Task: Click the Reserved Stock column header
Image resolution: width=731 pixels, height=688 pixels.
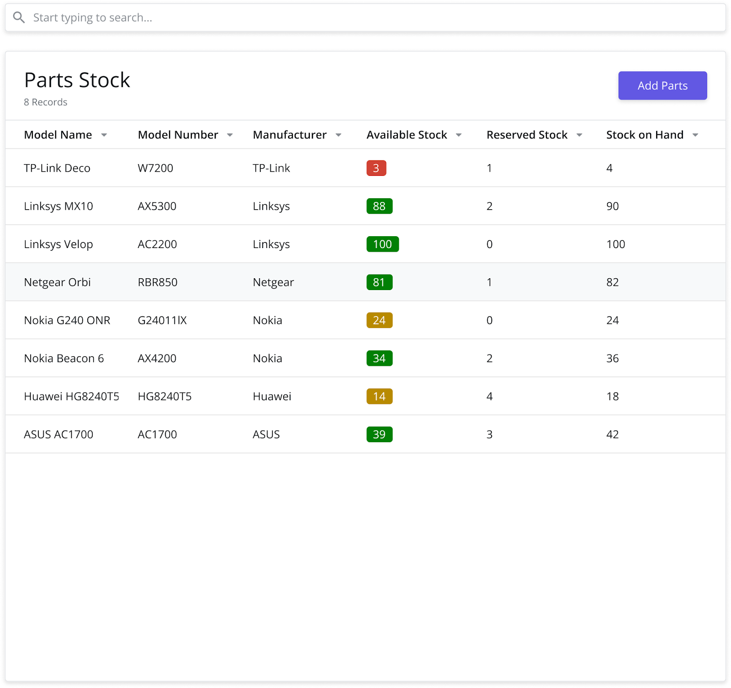Action: (x=527, y=135)
